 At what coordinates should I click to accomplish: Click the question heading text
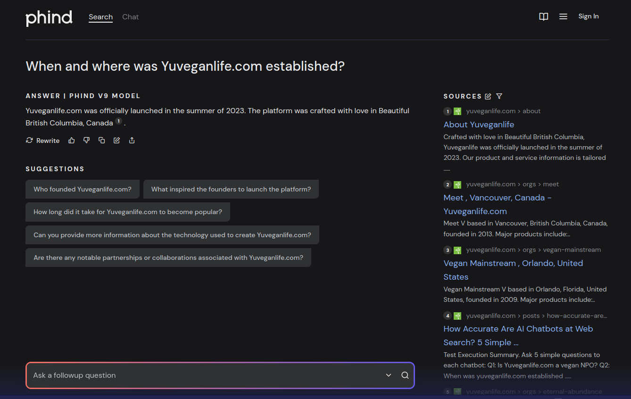point(185,66)
